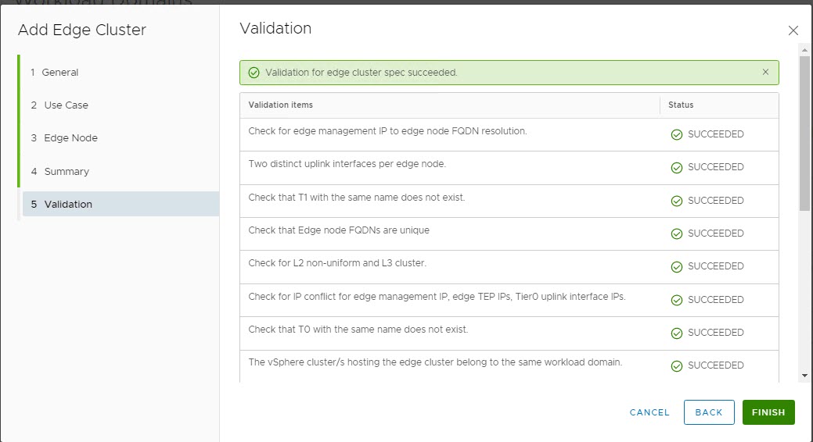Click success icon for L2 non-uniform check
Viewport: 813px width, 442px height.
(677, 266)
